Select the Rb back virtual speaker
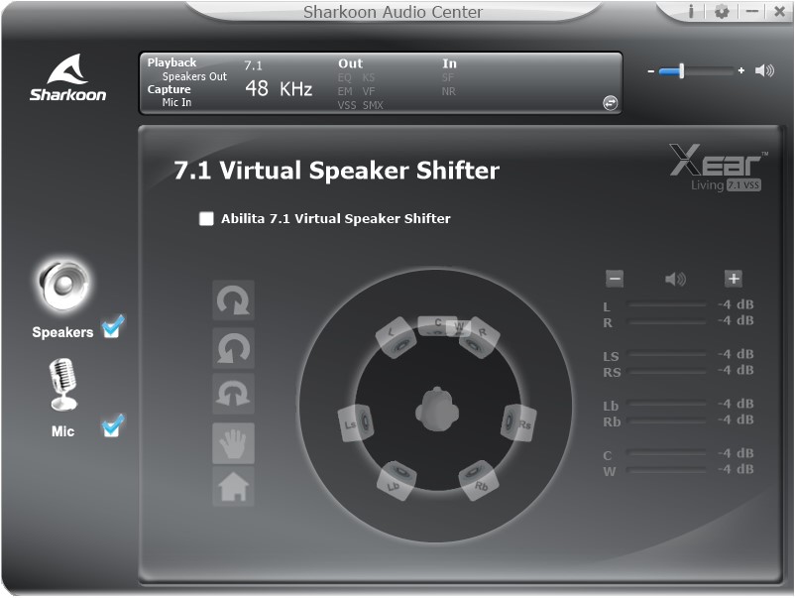The width and height of the screenshot is (795, 598). pyautogui.click(x=478, y=480)
